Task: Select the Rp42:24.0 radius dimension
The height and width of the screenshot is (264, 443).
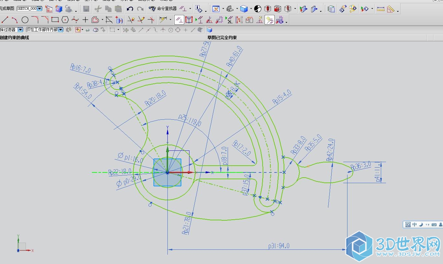Action: (330, 150)
